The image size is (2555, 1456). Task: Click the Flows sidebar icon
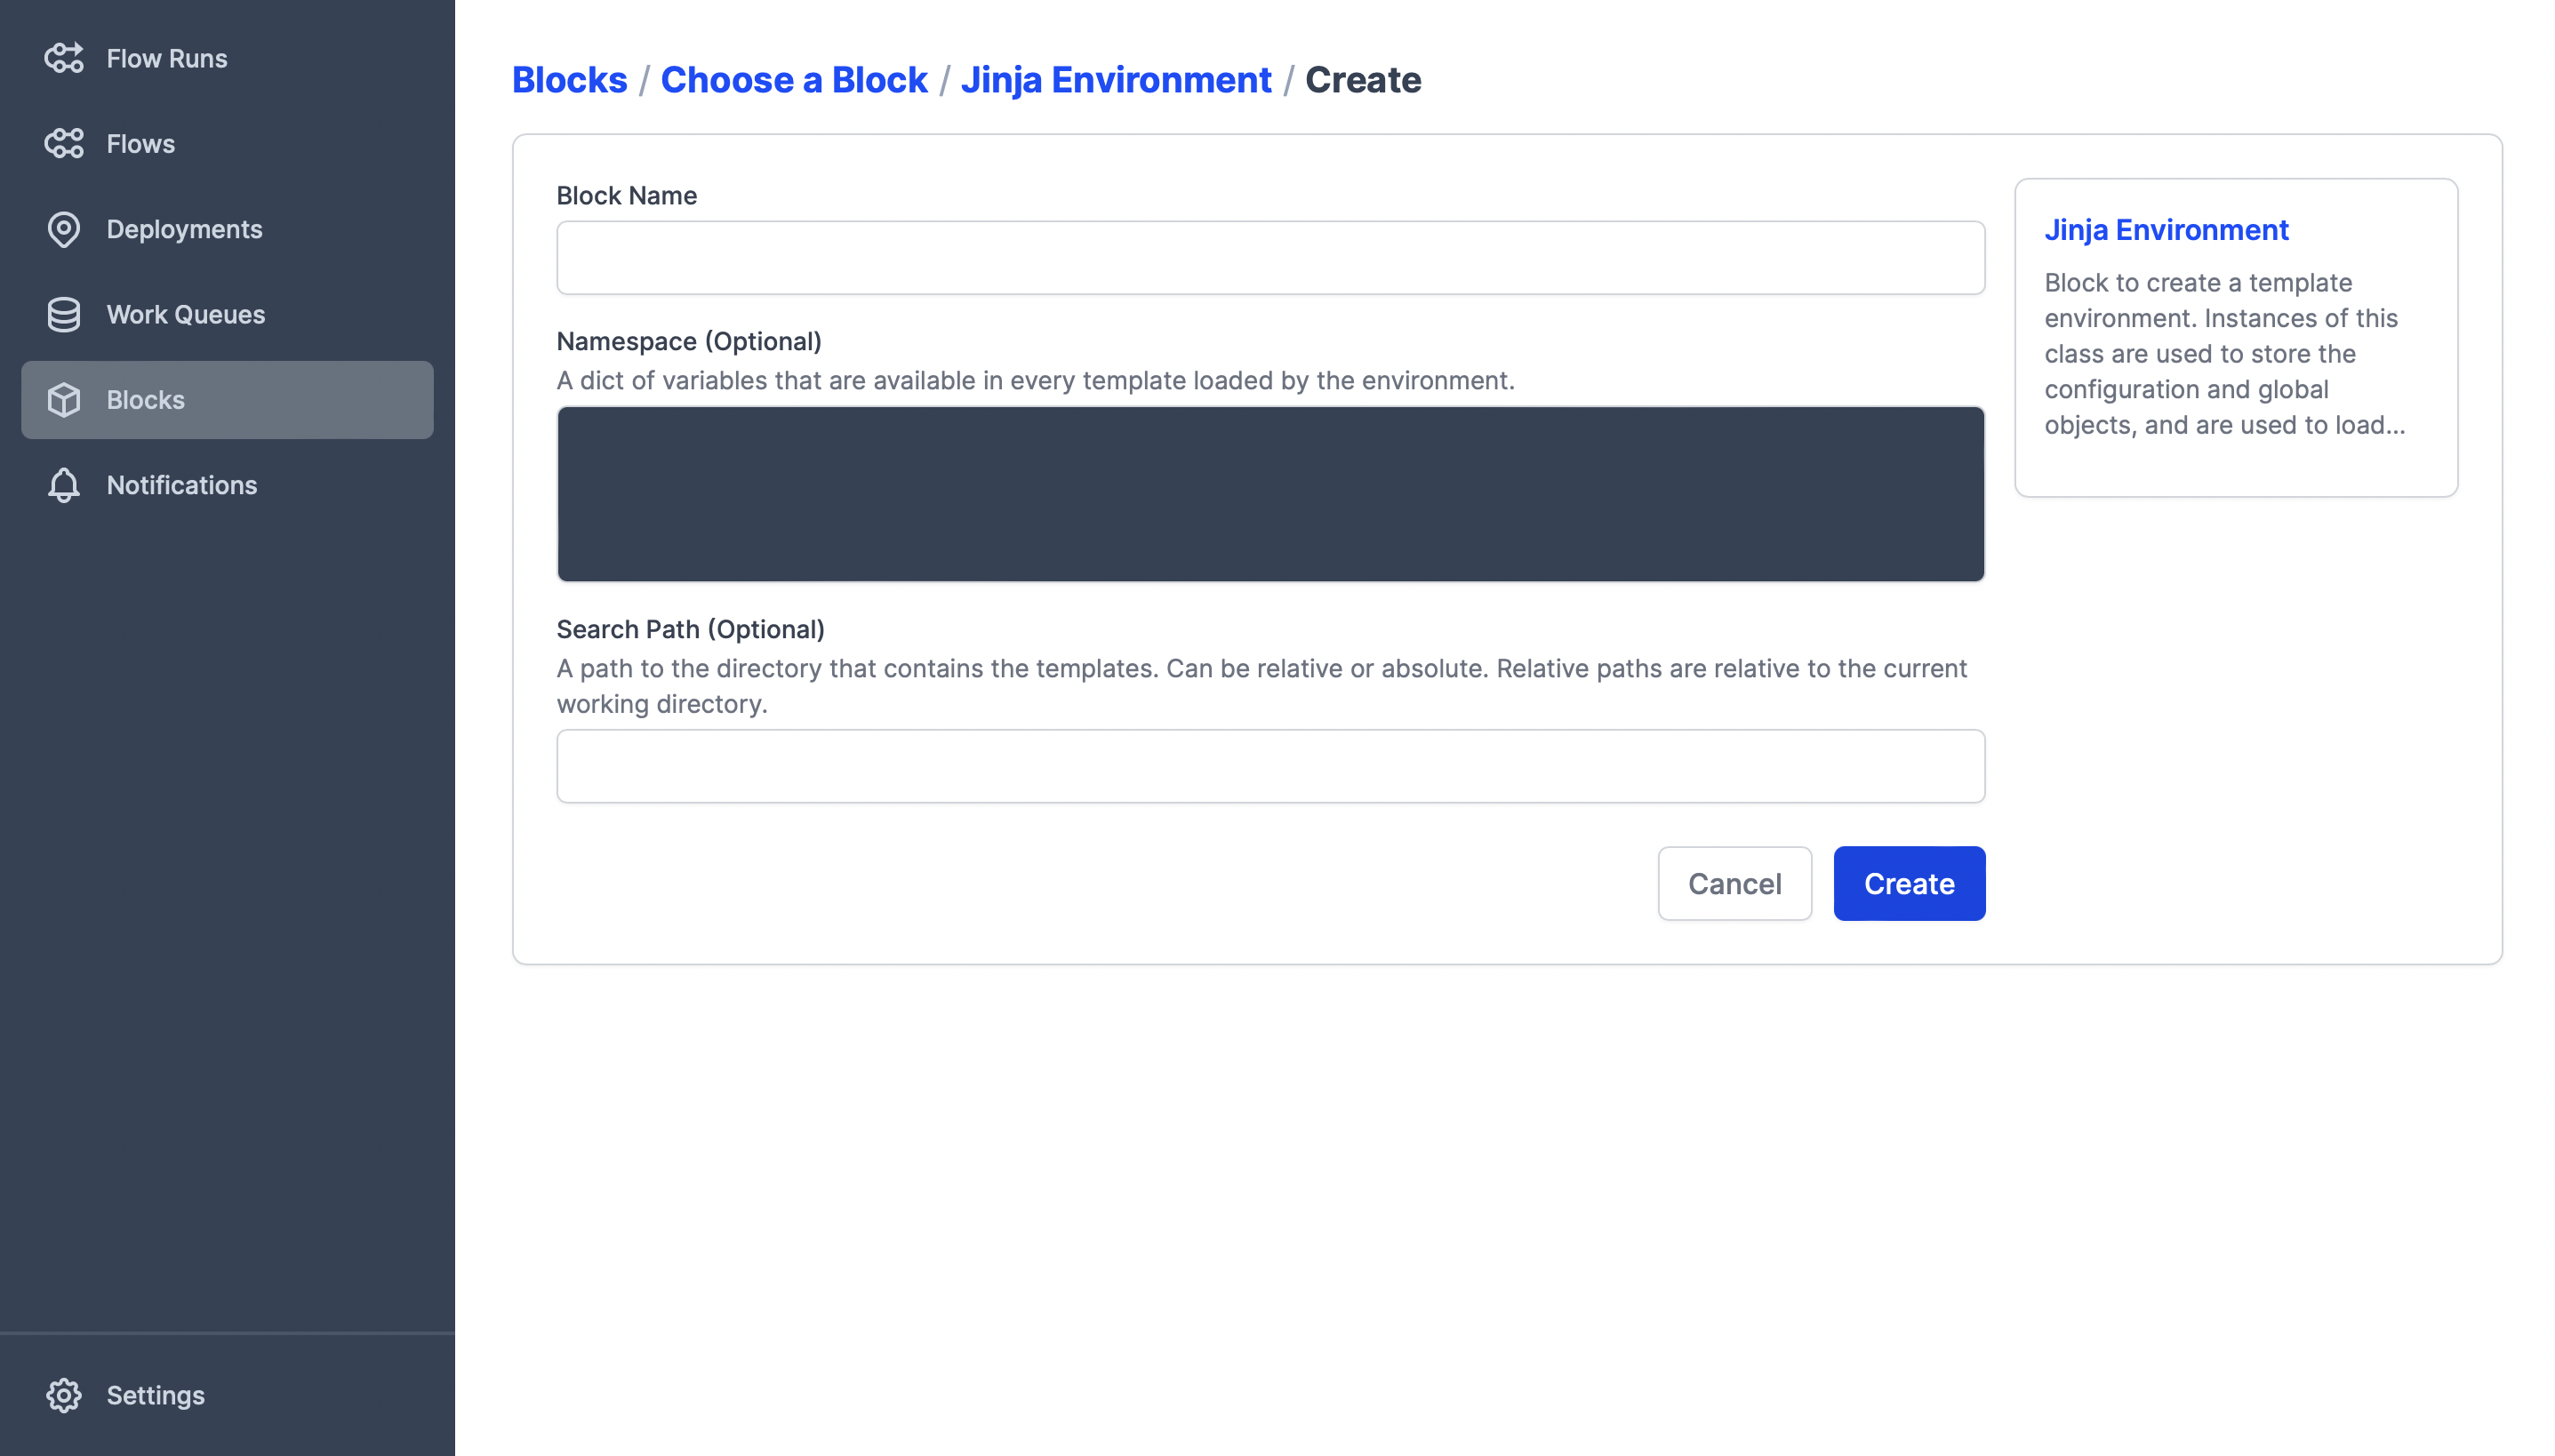point(64,143)
